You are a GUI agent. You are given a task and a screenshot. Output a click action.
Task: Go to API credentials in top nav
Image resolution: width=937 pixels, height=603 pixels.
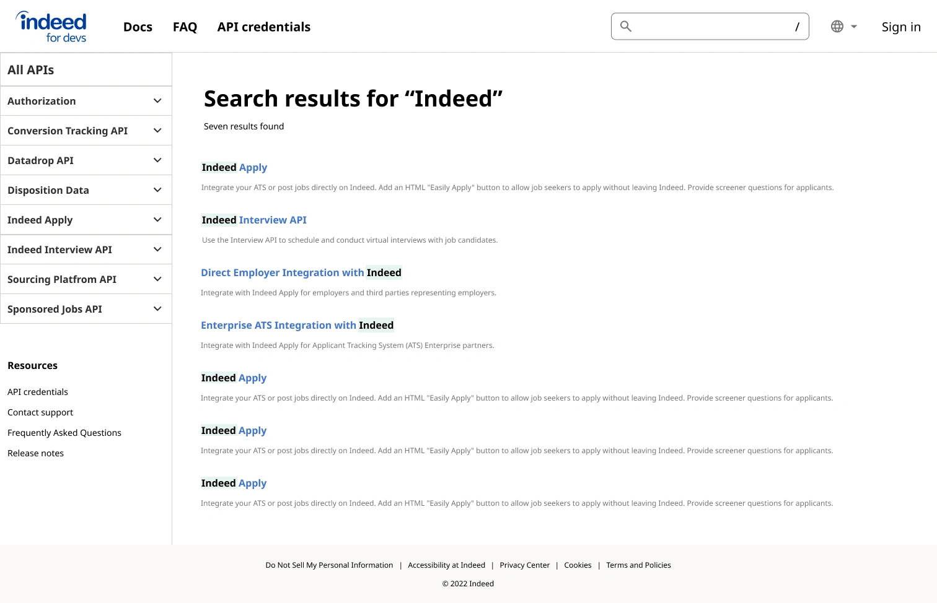coord(264,27)
